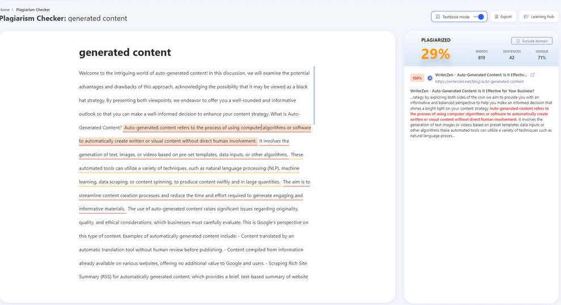This screenshot has width=561, height=305.
Task: Click the Plagiarism Checker breadcrumb item
Action: tap(33, 10)
